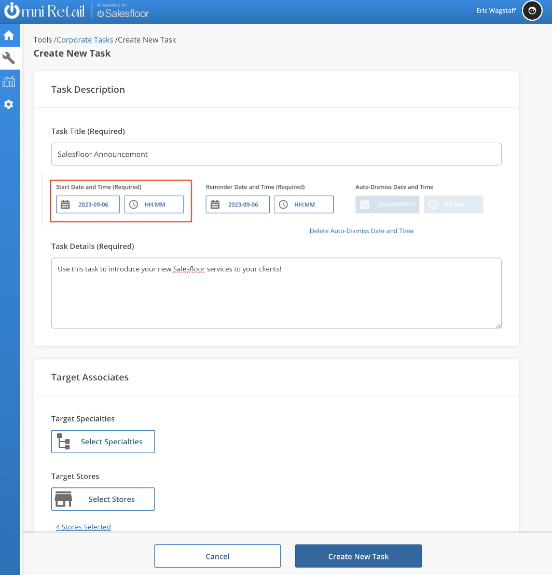Click the Auto-Dismiss calendar icon

point(365,204)
